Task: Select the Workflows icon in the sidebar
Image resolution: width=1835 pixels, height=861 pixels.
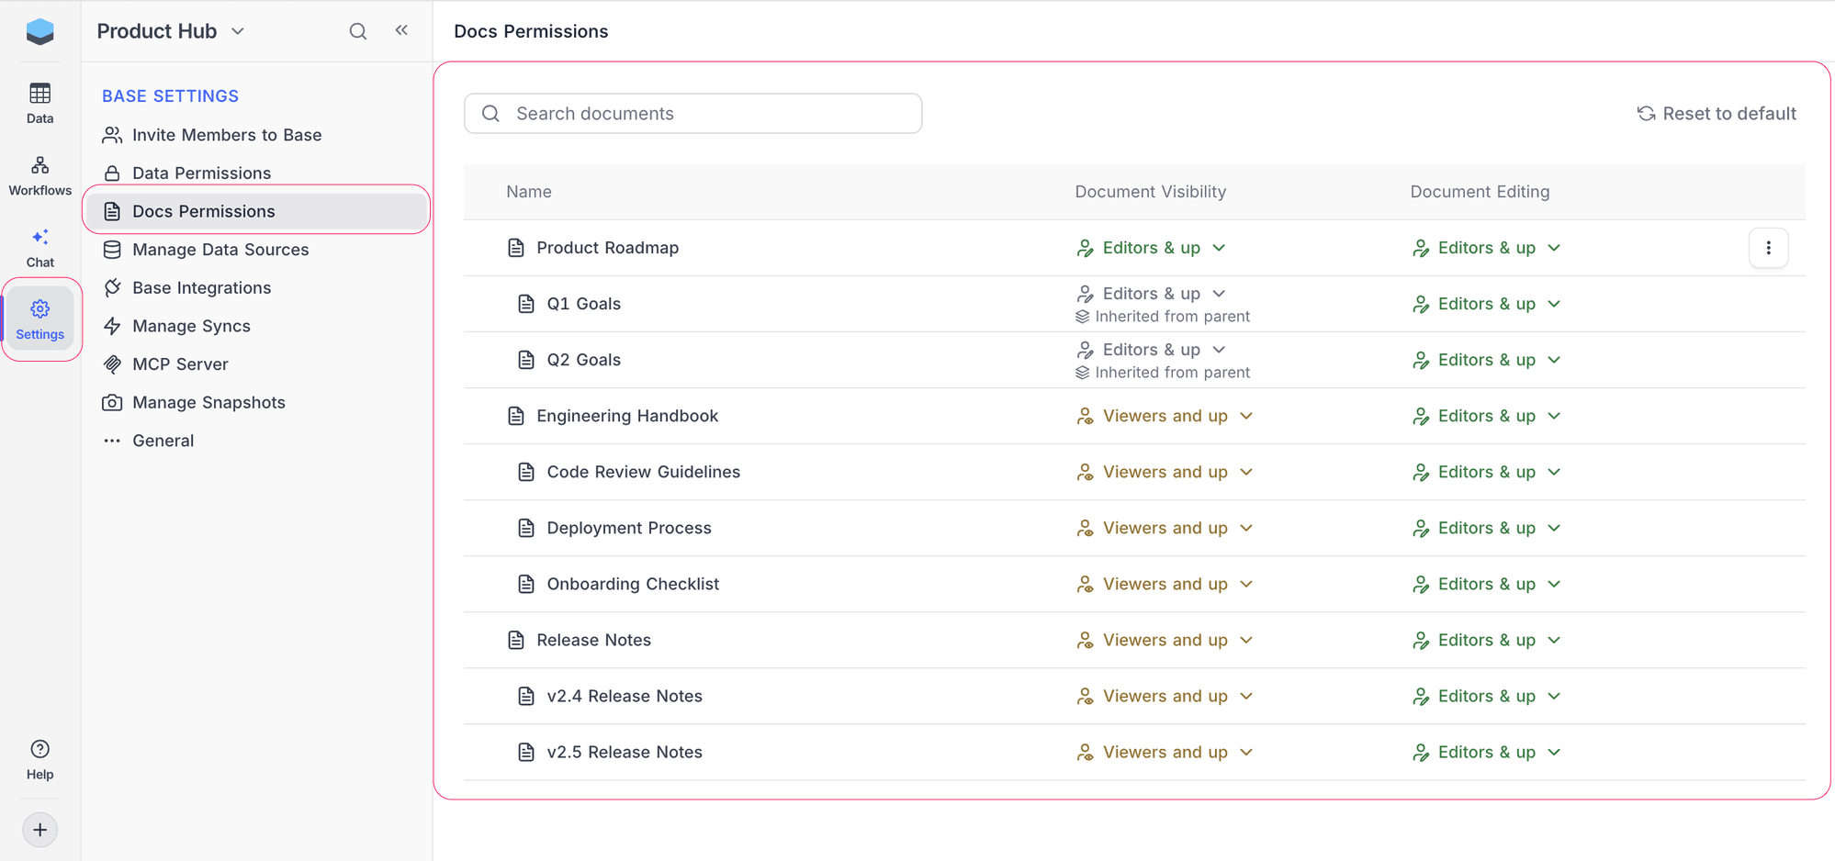Action: 39,173
